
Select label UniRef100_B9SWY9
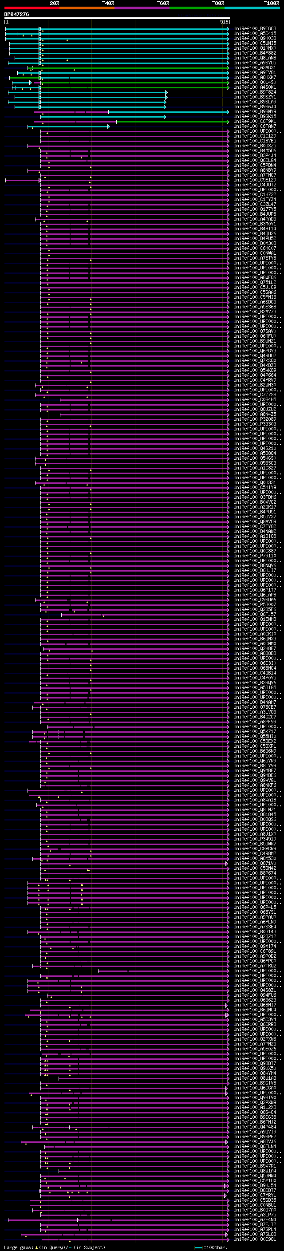255,112
